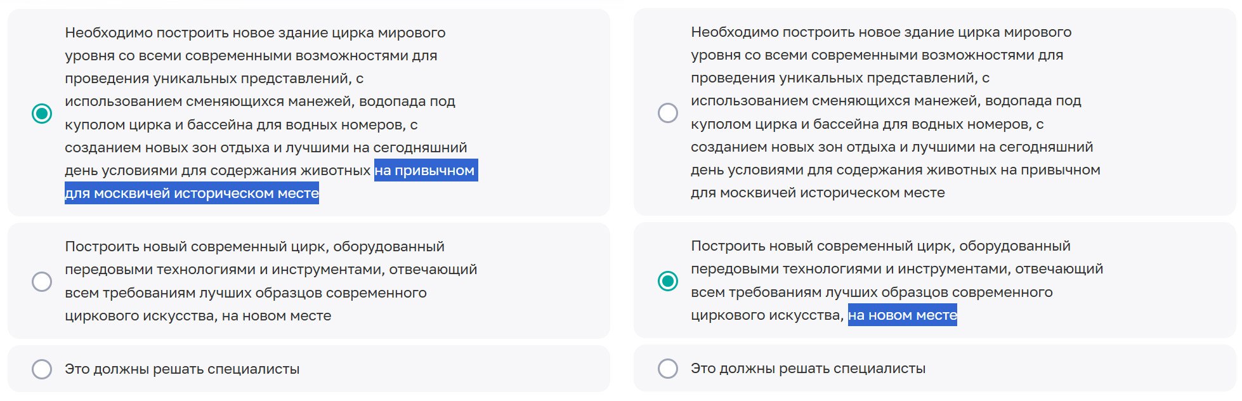Select "Это должны решать специалисты" radio in right poll

[x=668, y=368]
